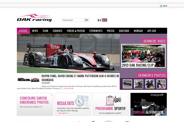
Task: Click the '2013 OAK Racing Clip' caption
Action: (138, 65)
